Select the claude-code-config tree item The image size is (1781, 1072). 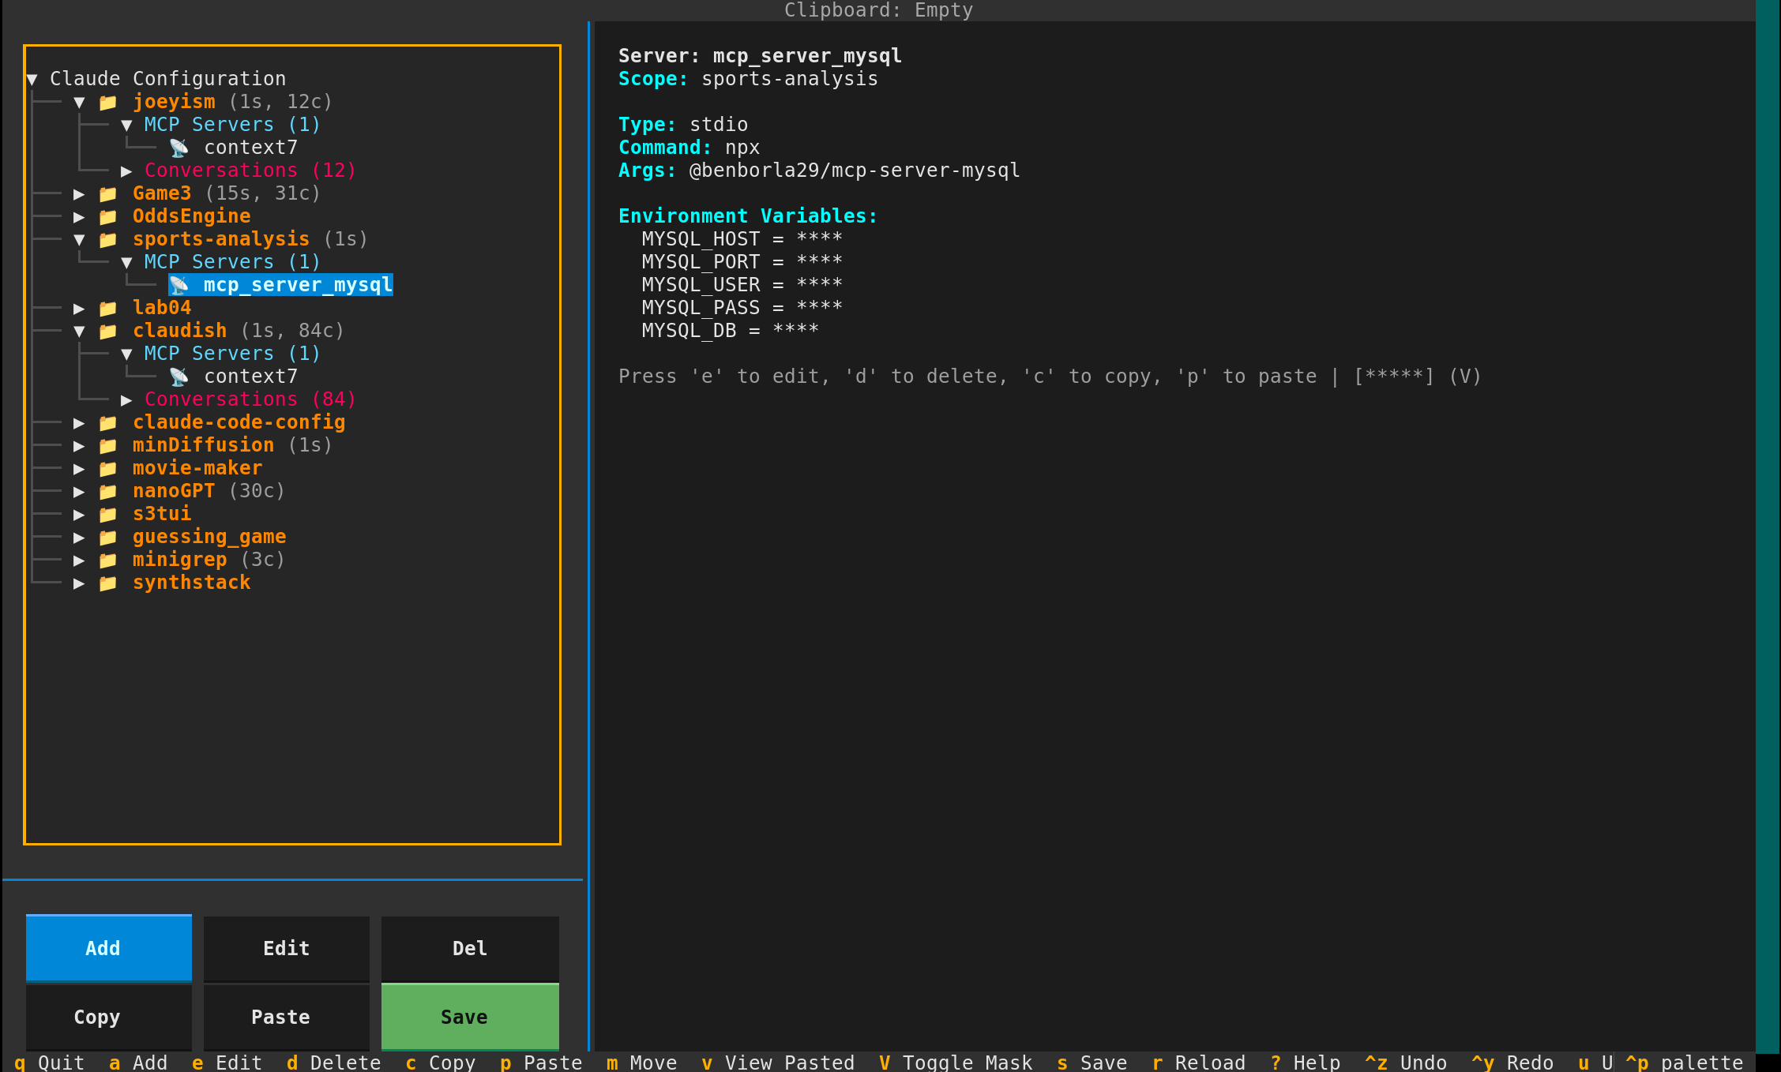pyautogui.click(x=239, y=422)
